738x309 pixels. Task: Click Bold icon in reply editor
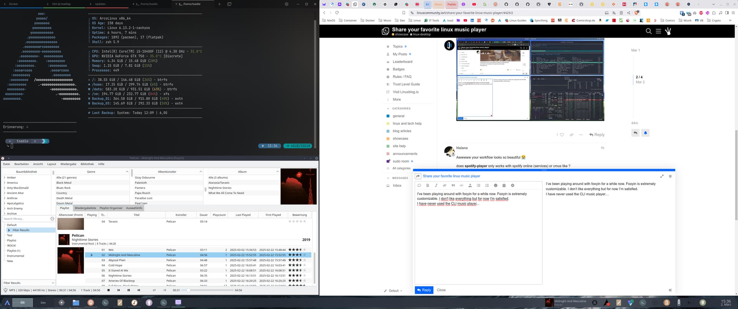click(x=427, y=185)
